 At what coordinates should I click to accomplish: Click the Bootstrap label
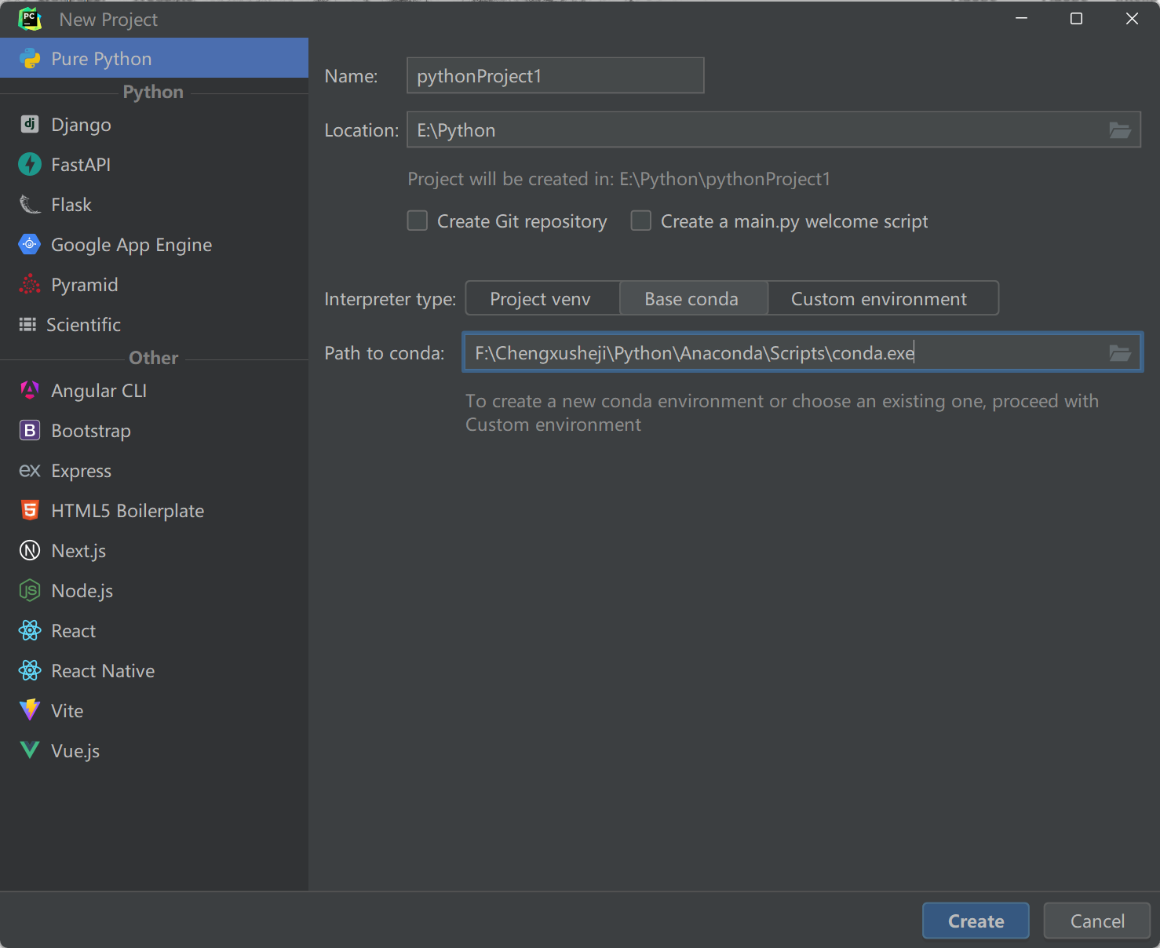91,431
